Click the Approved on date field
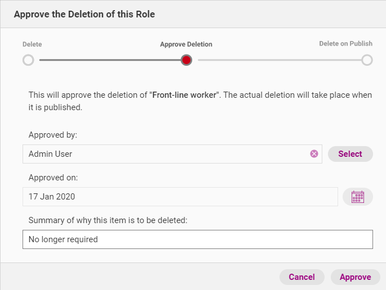The width and height of the screenshot is (386, 290). tap(180, 197)
